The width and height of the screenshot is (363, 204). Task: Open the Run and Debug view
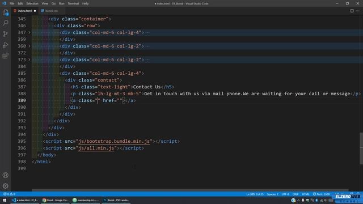[5, 45]
